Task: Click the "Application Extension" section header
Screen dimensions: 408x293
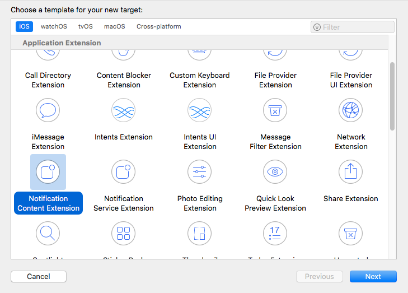Action: (x=62, y=43)
